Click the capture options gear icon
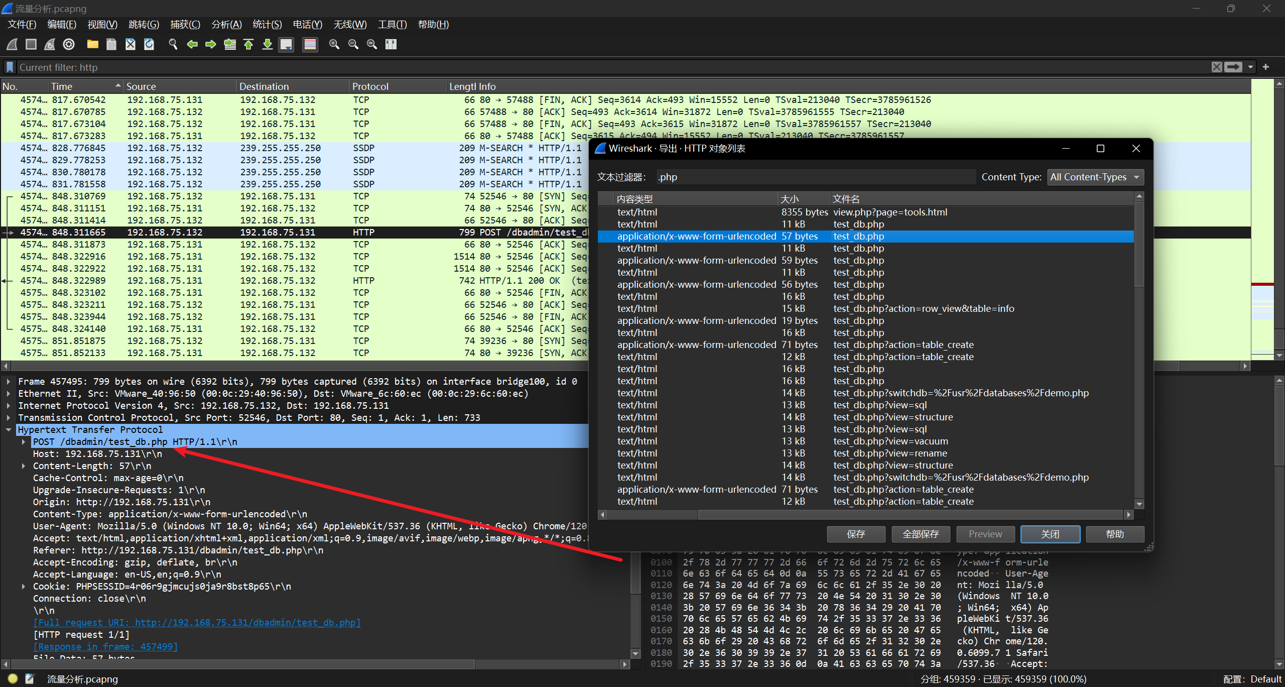The image size is (1285, 687). (69, 45)
